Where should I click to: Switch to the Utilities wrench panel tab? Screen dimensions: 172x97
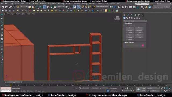(142, 15)
